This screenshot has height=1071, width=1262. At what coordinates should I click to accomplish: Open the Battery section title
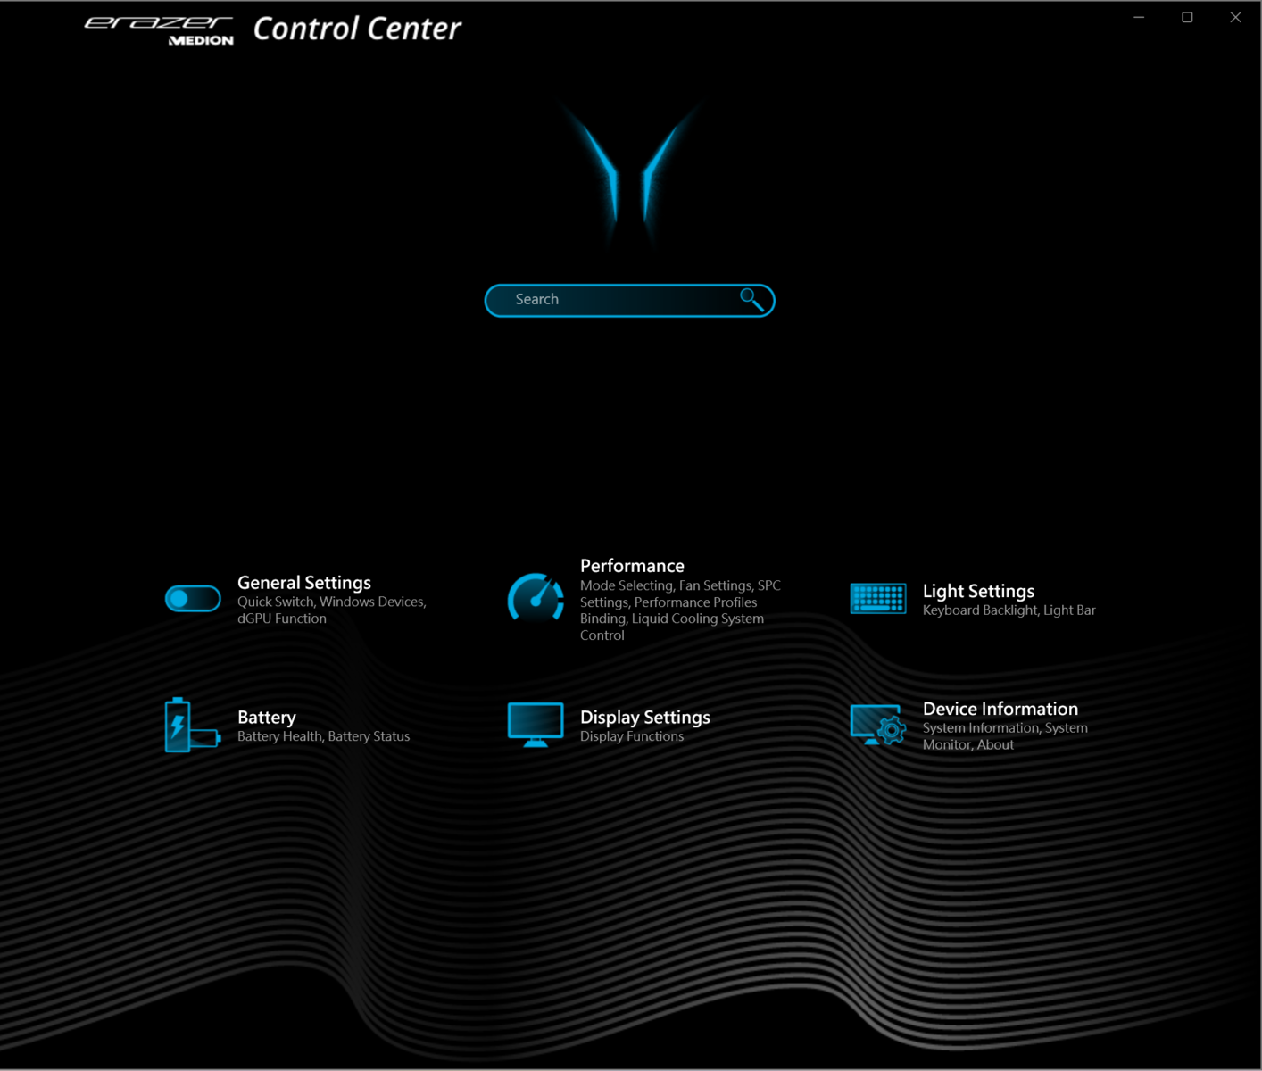(267, 718)
